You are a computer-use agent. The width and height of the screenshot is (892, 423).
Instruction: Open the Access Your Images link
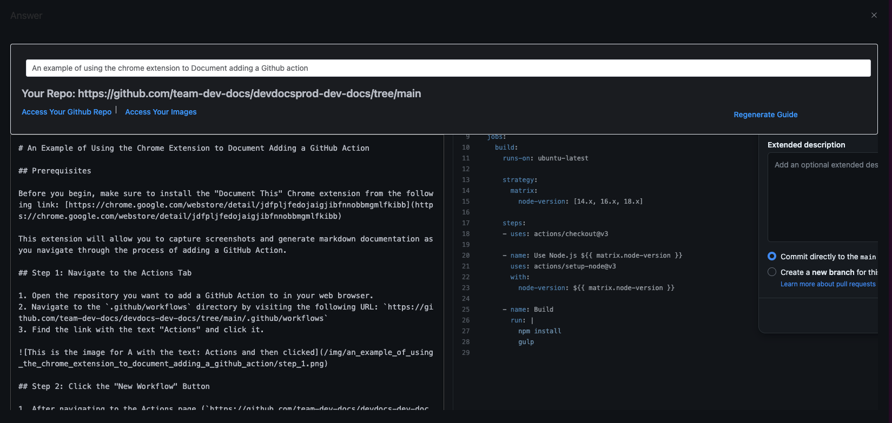coord(161,112)
